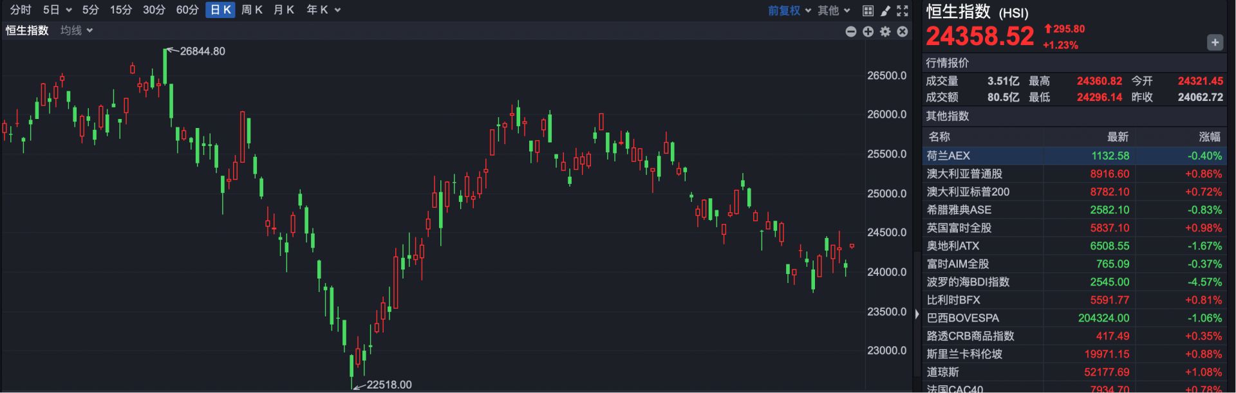Sort index list by 最新 column
The height and width of the screenshot is (393, 1236).
tap(1118, 136)
